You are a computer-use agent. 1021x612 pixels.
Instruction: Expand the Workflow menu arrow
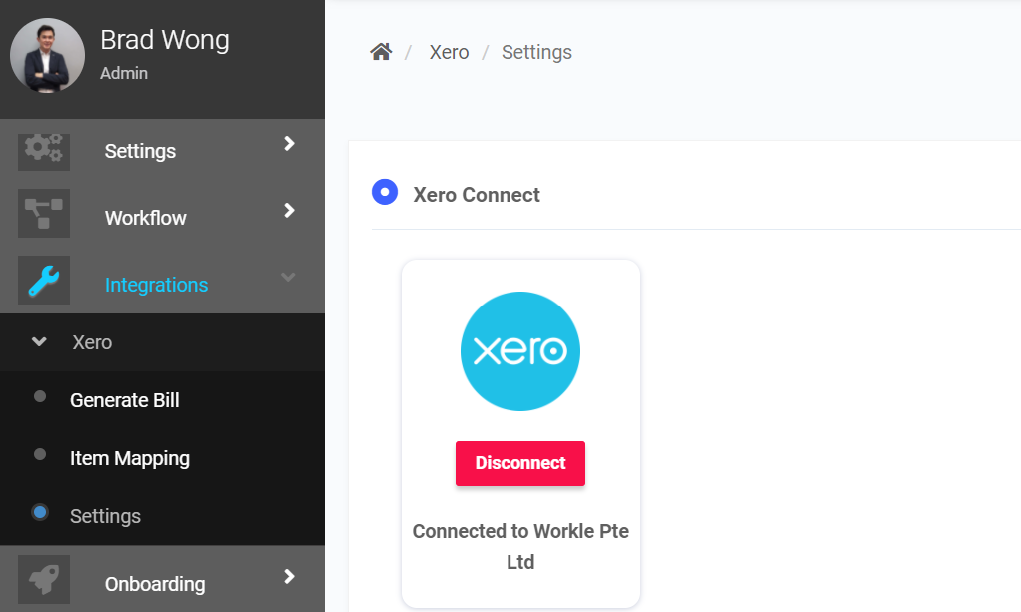click(x=289, y=211)
